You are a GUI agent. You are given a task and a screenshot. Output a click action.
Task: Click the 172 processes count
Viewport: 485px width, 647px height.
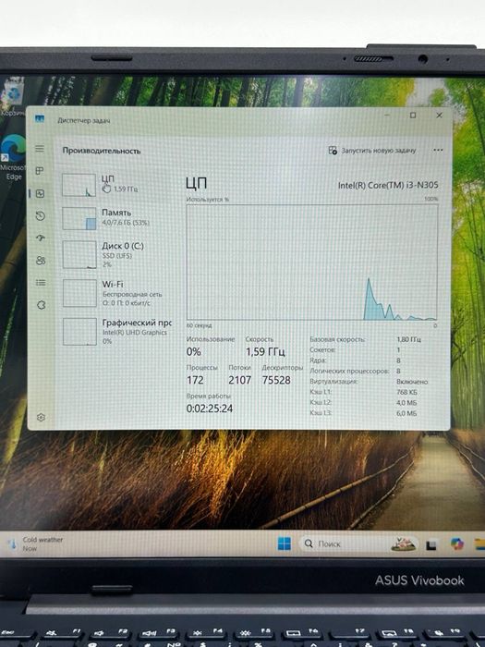click(195, 380)
